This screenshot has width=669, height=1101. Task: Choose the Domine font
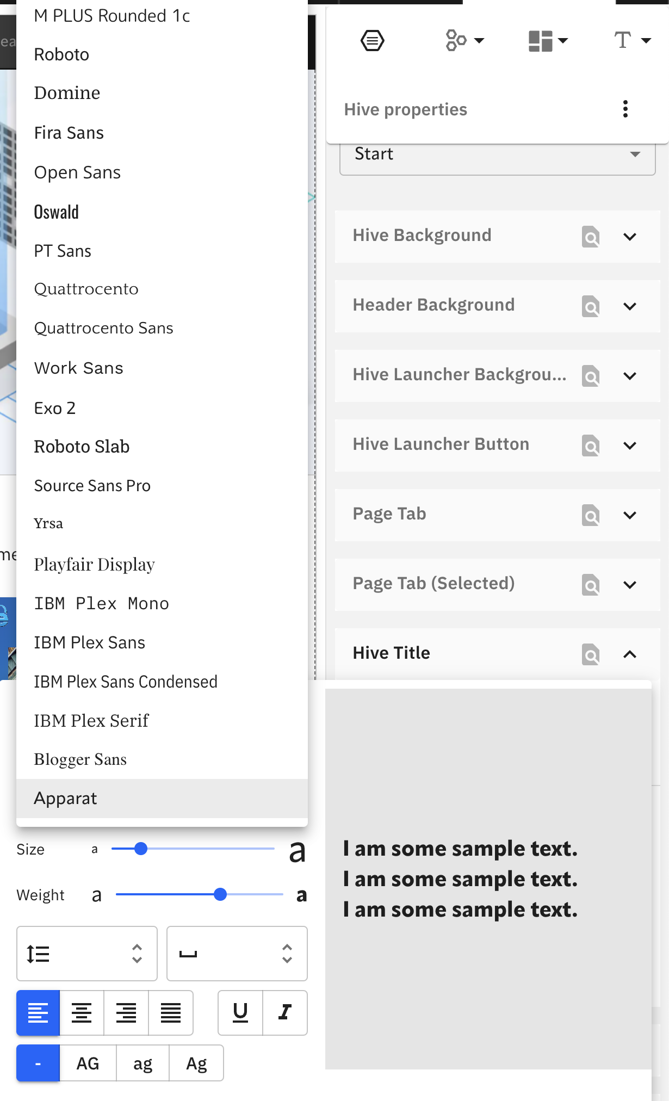point(162,93)
